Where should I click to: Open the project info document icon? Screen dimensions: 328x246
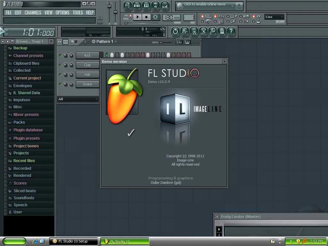pos(222,32)
